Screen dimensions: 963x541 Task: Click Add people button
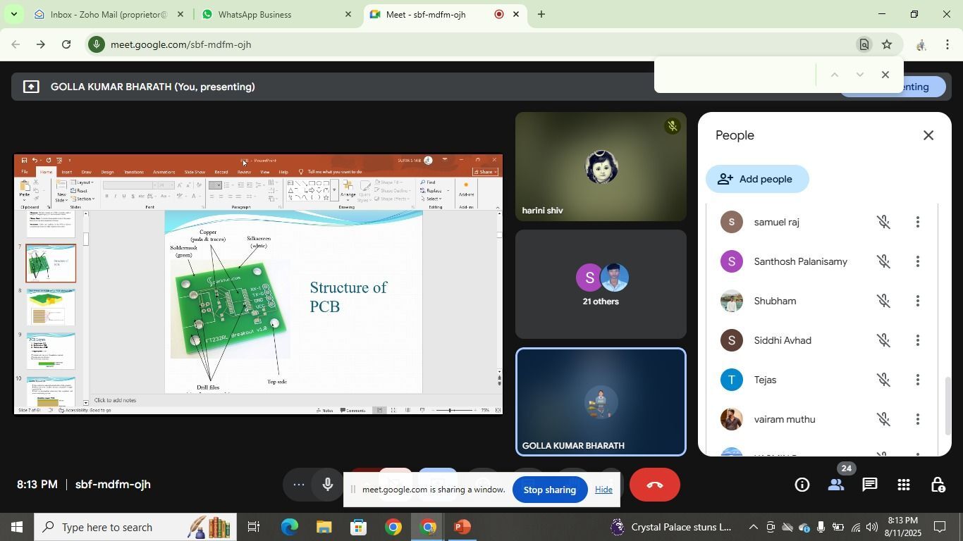tap(757, 179)
